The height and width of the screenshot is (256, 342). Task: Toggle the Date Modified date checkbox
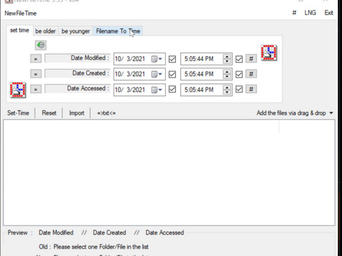coord(172,59)
